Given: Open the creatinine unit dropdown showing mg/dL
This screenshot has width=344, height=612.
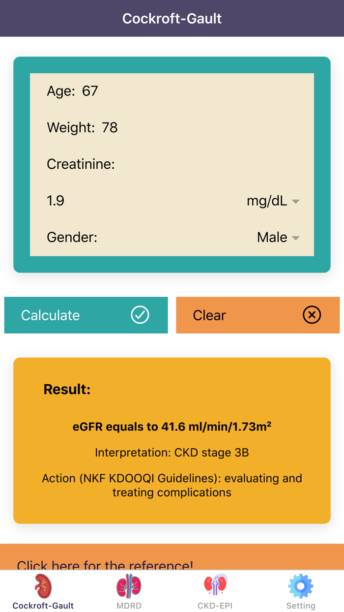Looking at the screenshot, I should tap(273, 201).
